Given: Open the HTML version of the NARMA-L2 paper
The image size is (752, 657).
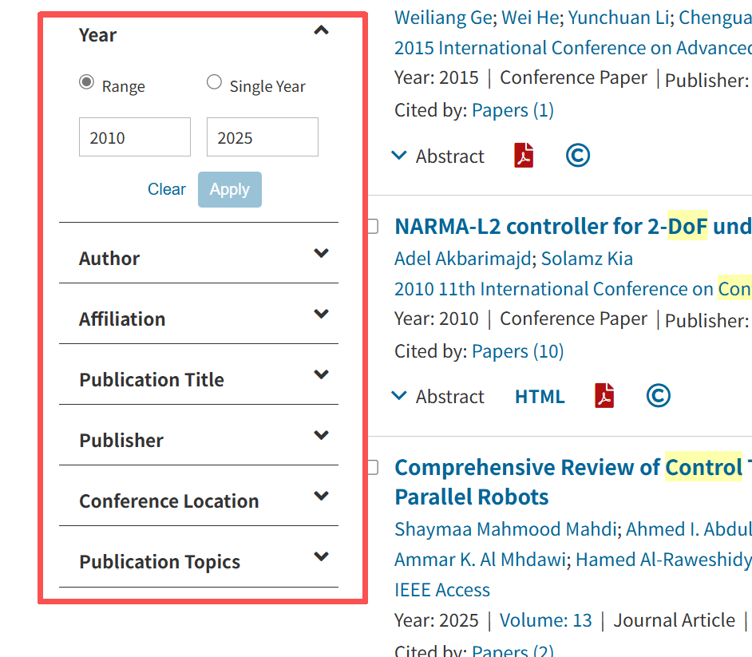Looking at the screenshot, I should coord(540,397).
